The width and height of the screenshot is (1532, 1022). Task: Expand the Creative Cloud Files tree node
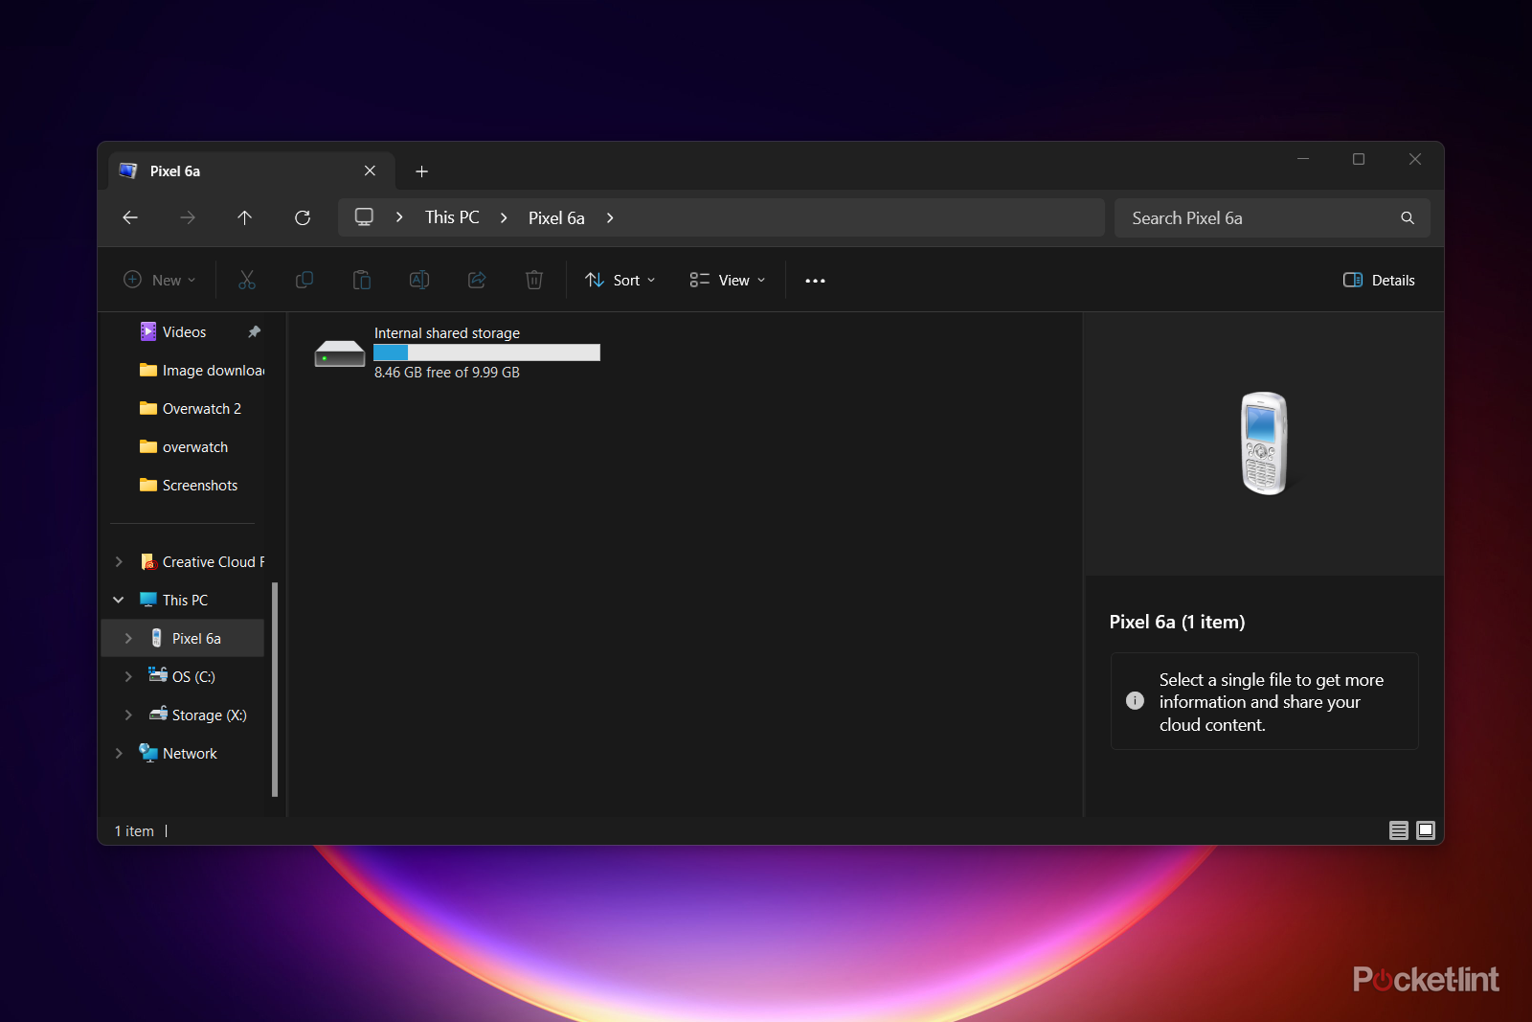119,561
